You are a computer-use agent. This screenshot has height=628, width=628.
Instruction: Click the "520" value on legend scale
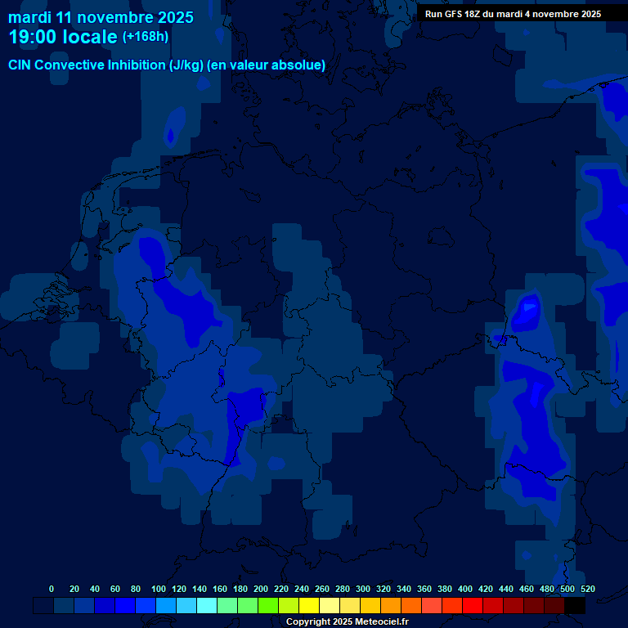pyautogui.click(x=587, y=589)
